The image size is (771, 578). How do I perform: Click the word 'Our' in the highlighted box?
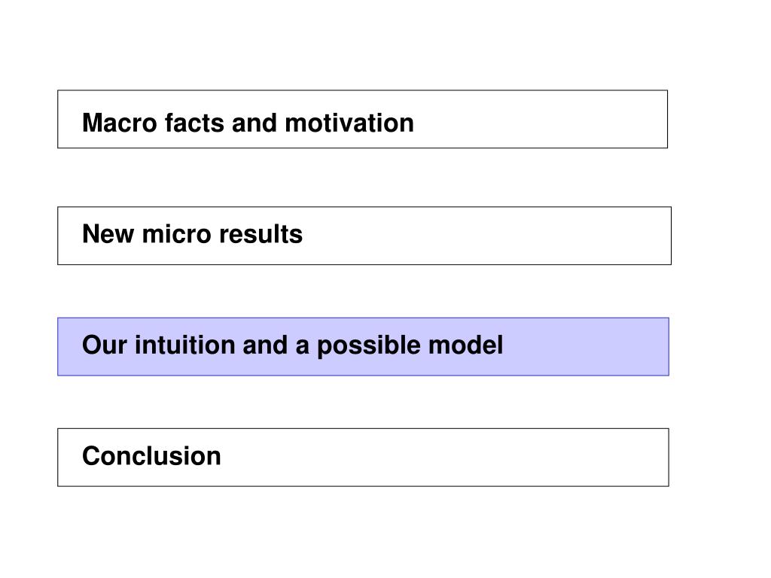[105, 345]
